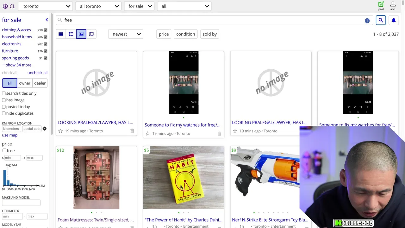Image resolution: width=405 pixels, height=228 pixels.
Task: Click the make and model field
Action: tap(21, 203)
